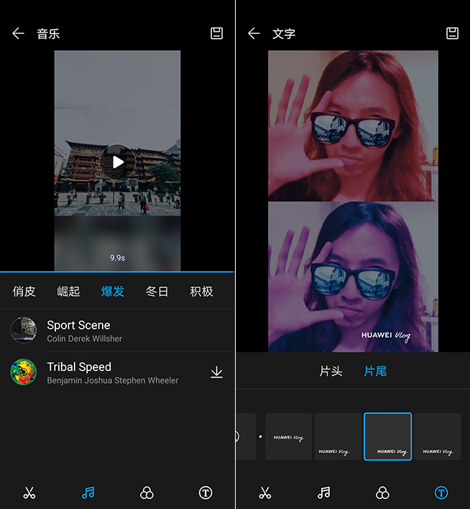Select the 俏皮 music category
This screenshot has width=470, height=509.
[24, 291]
